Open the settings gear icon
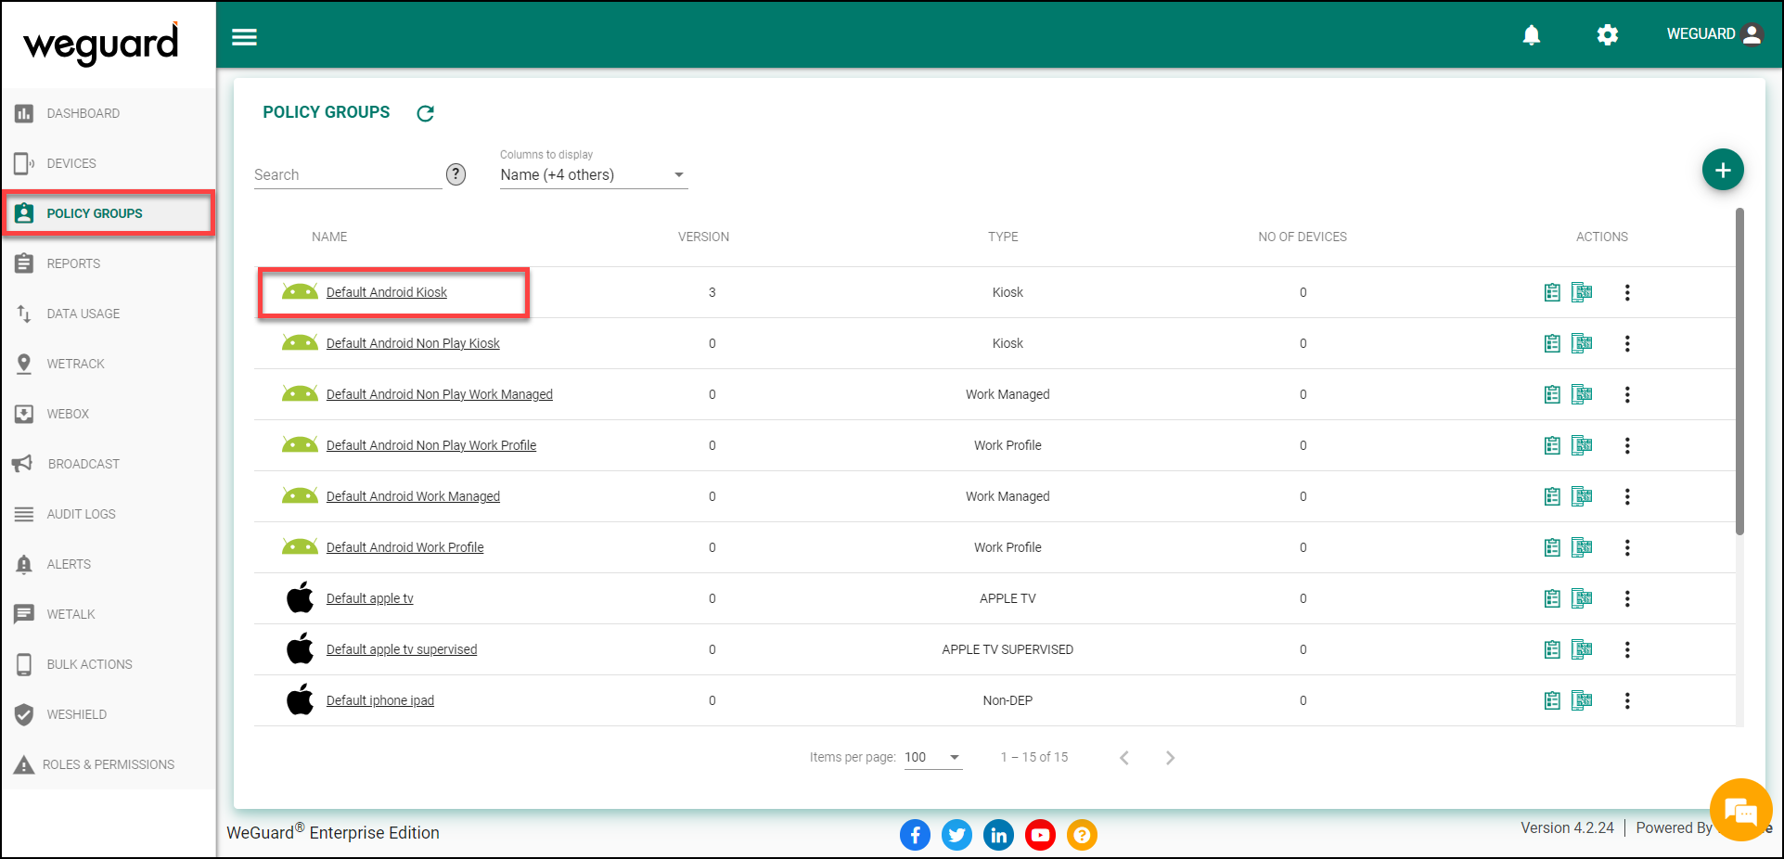Image resolution: width=1784 pixels, height=859 pixels. pyautogui.click(x=1608, y=35)
